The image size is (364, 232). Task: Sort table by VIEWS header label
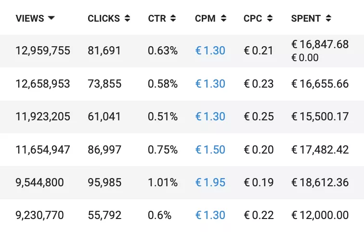click(x=30, y=18)
